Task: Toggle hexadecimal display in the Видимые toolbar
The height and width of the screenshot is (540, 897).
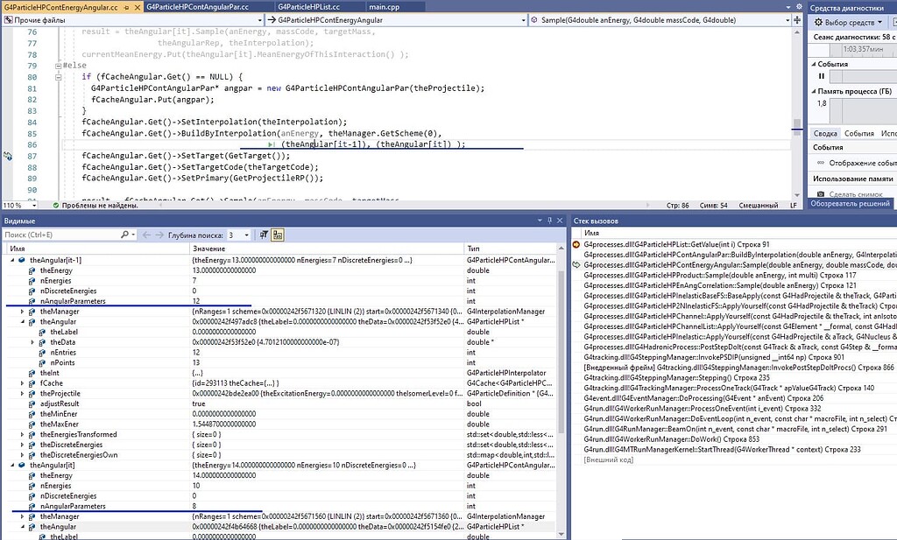Action: click(277, 233)
